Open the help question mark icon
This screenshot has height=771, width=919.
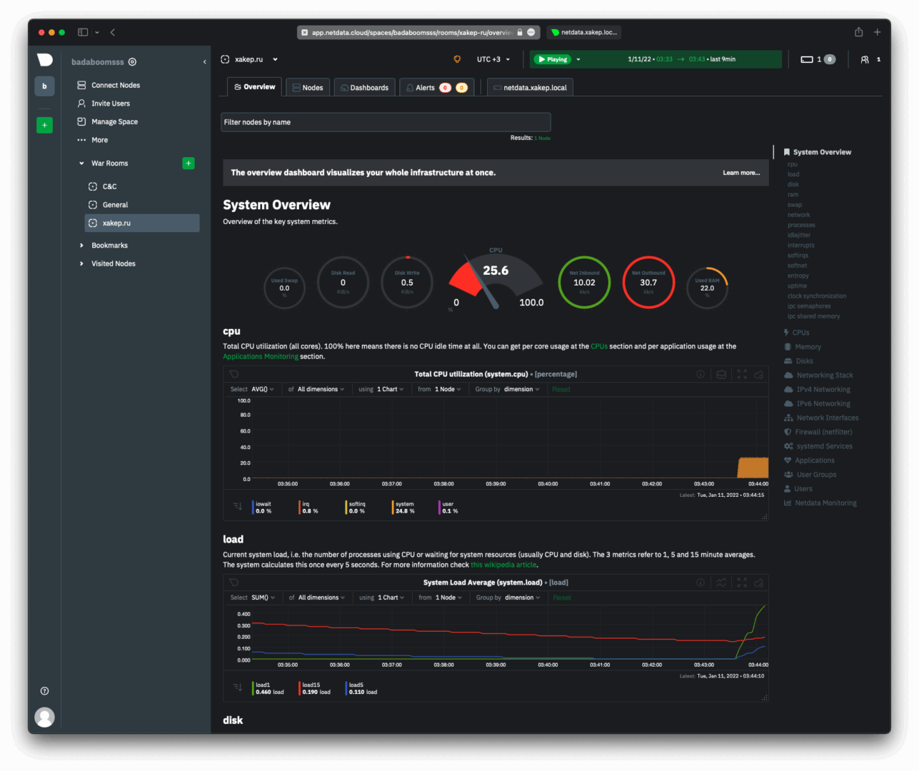click(x=44, y=690)
